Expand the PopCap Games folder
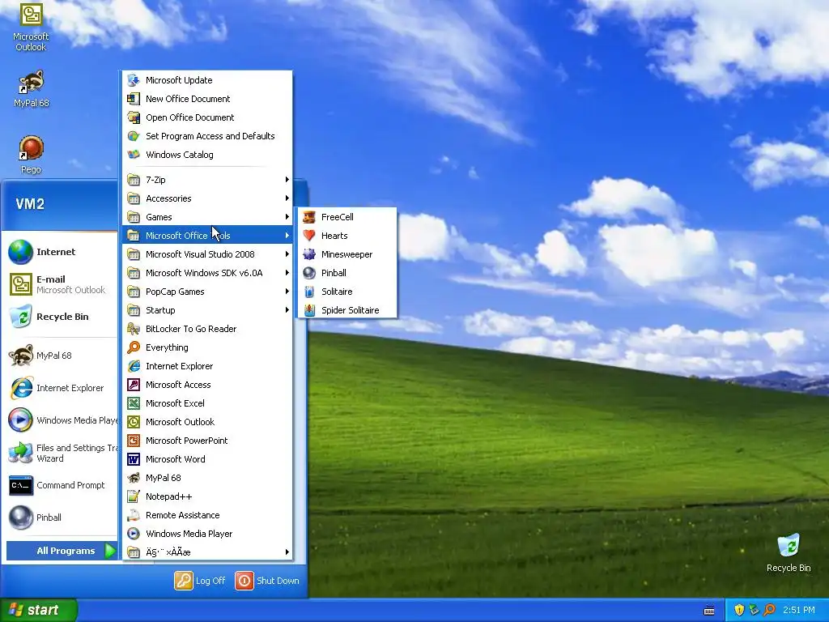829x622 pixels. pos(207,292)
